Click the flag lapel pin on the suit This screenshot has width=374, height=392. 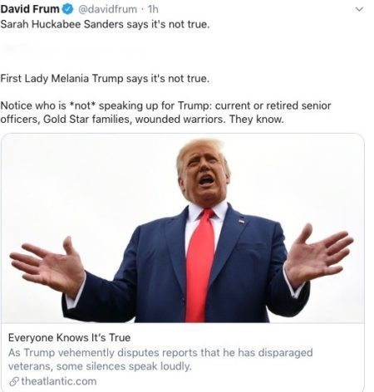tap(242, 221)
